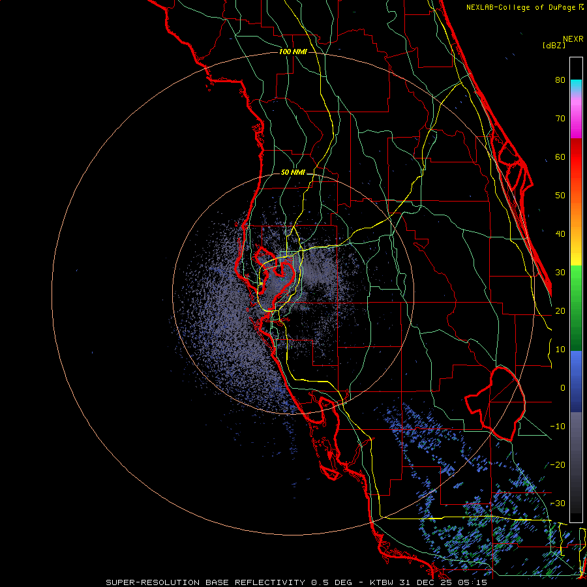The image size is (587, 587).
Task: Click the 80 value on the dBZ scale
Action: 560,80
